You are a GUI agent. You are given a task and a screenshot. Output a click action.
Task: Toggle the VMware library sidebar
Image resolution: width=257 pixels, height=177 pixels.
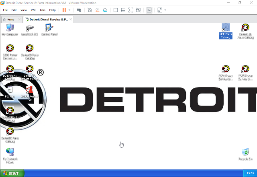point(116,10)
